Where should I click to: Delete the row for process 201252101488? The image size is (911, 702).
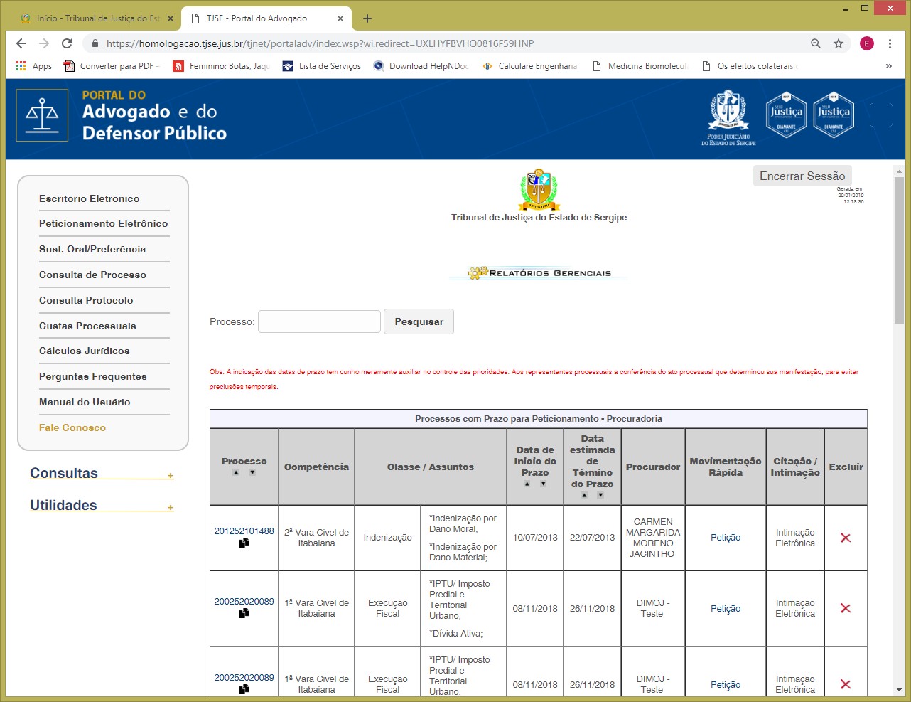(846, 538)
